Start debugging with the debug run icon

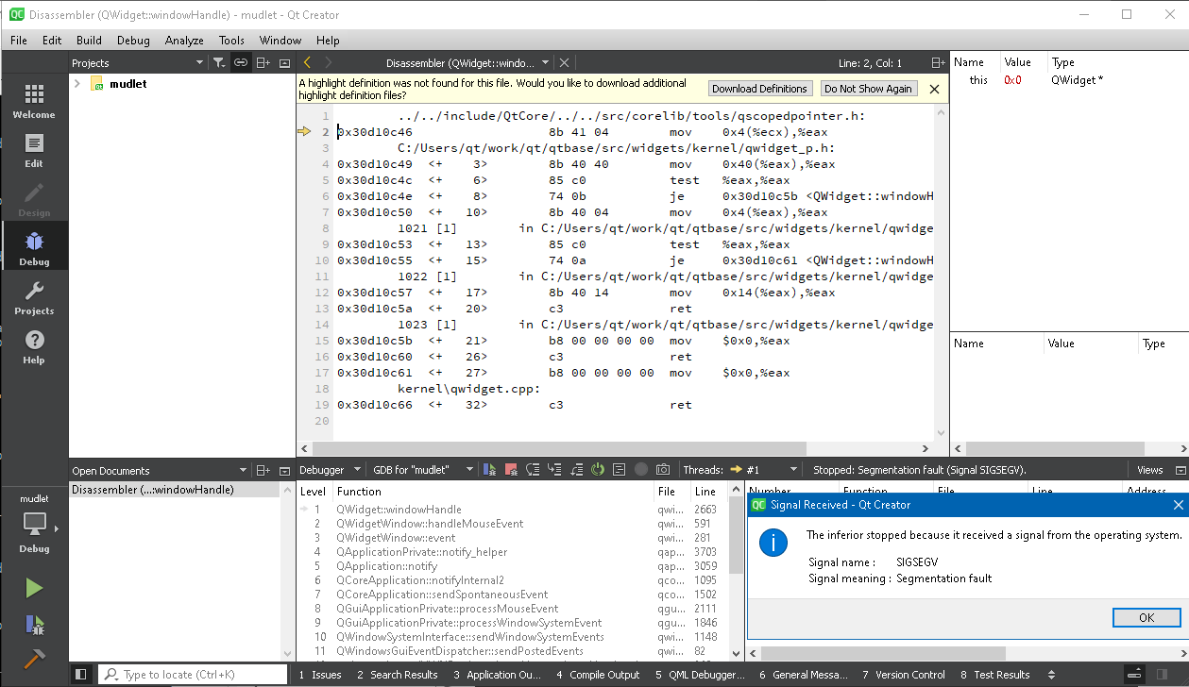[x=34, y=624]
